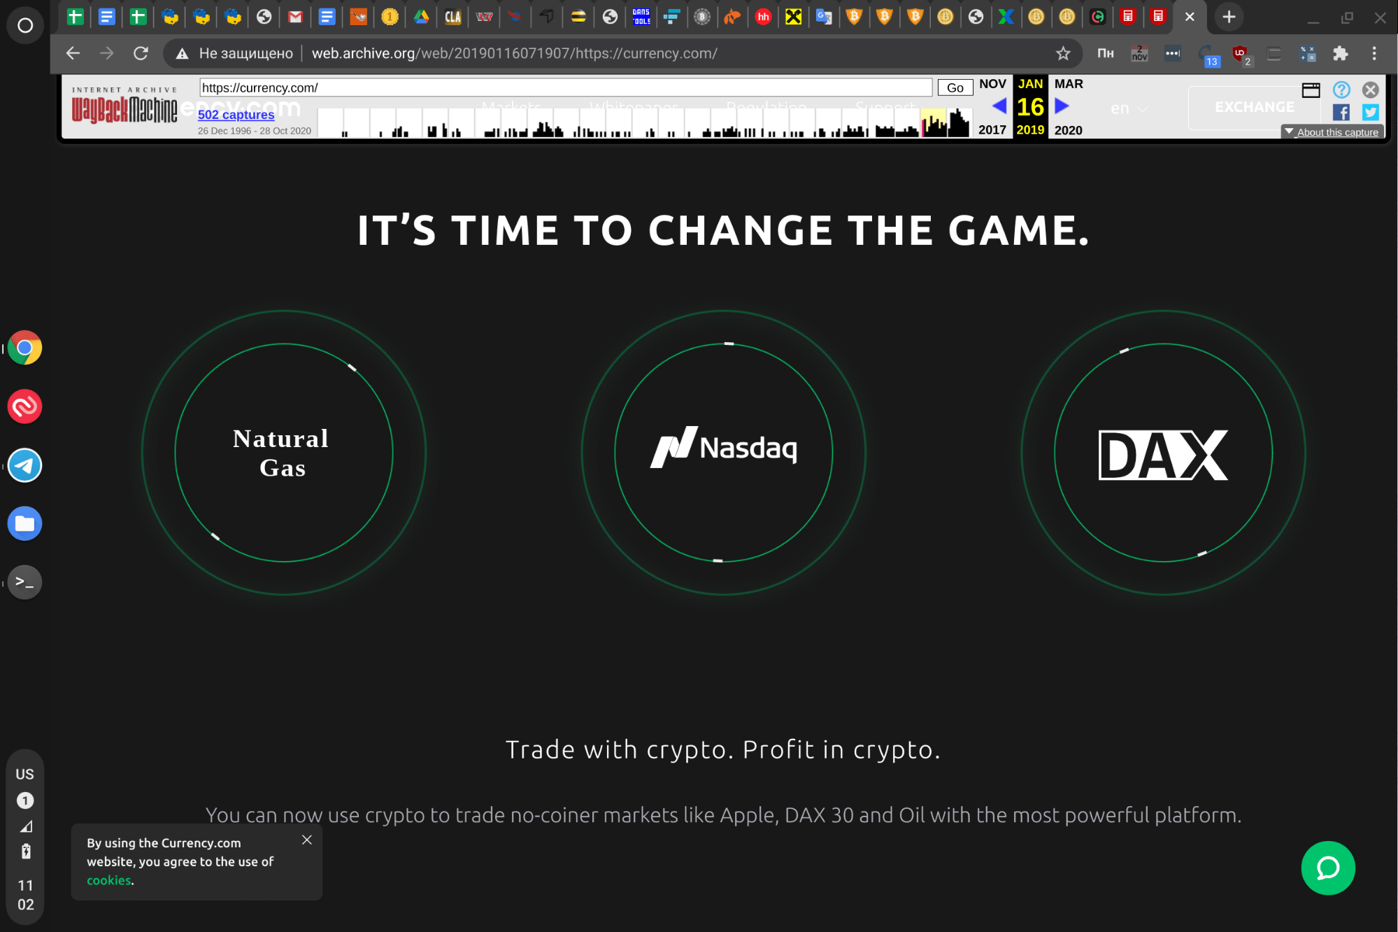Click the Wayback Machine logo
Image resolution: width=1398 pixels, height=932 pixels.
(x=124, y=106)
